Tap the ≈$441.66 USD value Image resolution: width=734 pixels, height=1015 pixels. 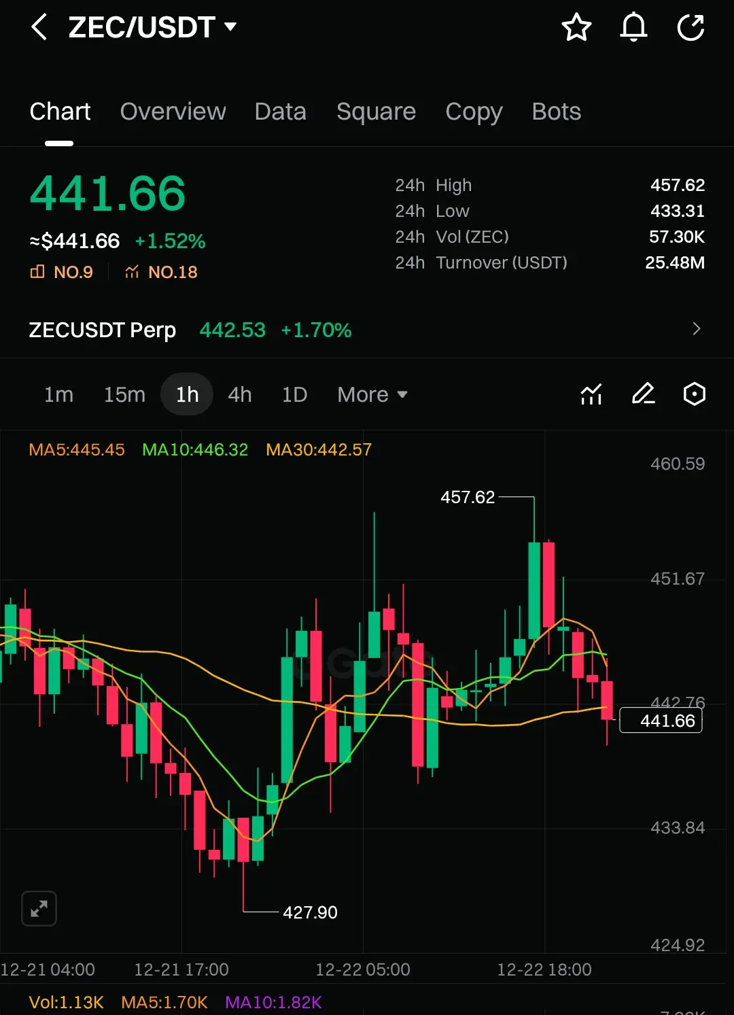pos(75,241)
